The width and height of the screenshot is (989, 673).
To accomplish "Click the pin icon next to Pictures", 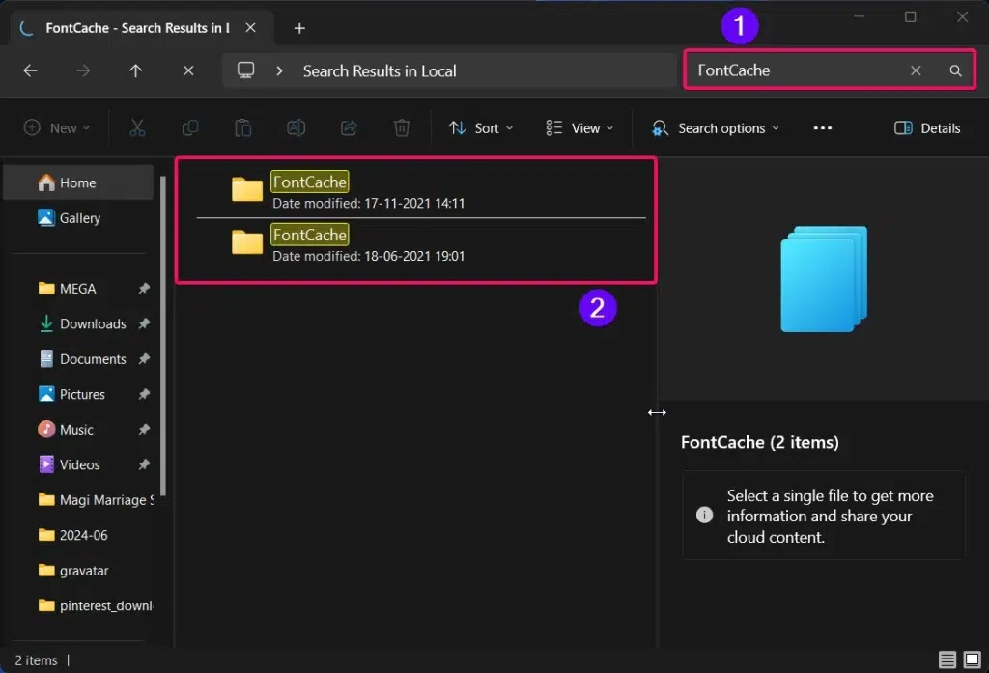I will 144,394.
